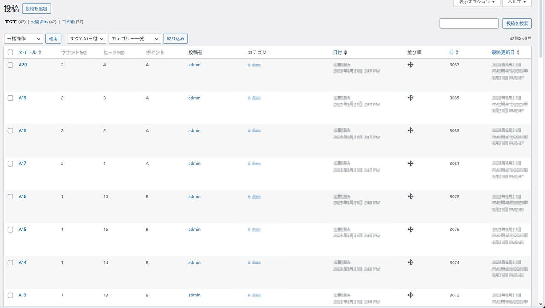Screen dimensions: 545x308
Task: Check the select-all checkbox in table header
Action: coord(11,52)
